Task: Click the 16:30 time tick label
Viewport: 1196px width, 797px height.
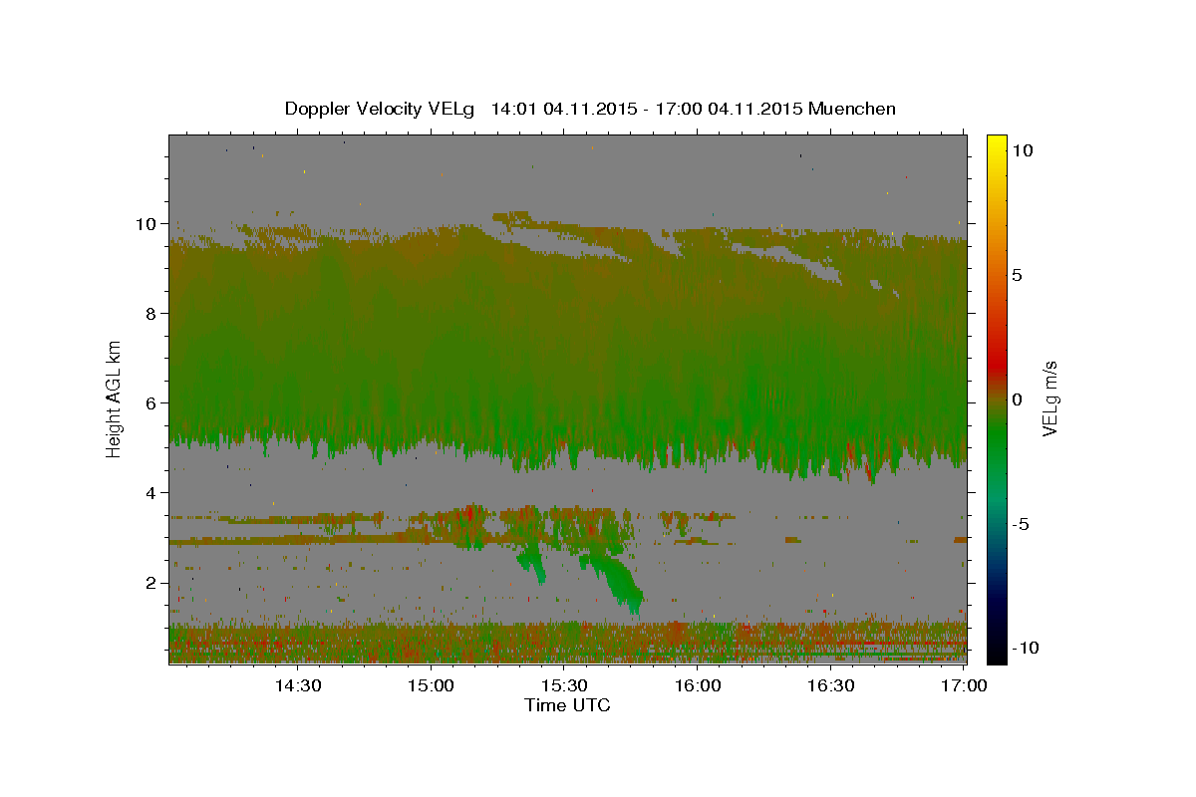Action: (x=831, y=686)
